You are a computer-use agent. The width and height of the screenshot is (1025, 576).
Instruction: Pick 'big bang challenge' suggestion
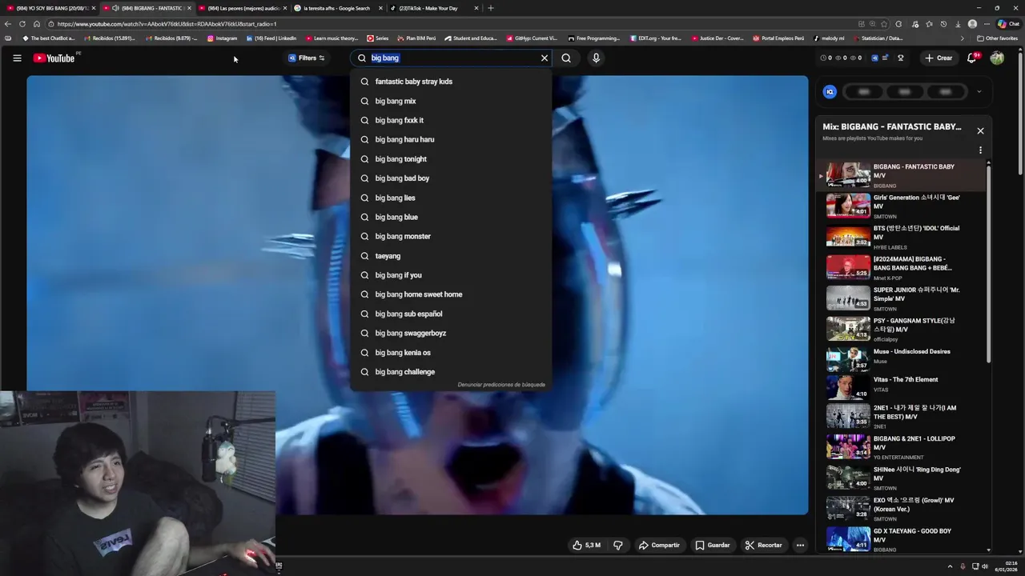tap(451, 372)
